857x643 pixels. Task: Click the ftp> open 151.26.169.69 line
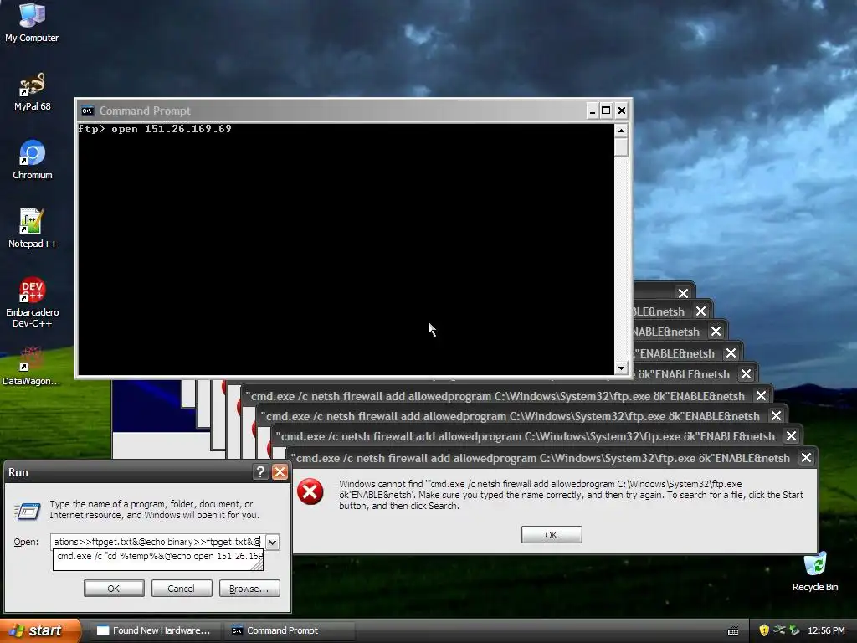pos(155,129)
